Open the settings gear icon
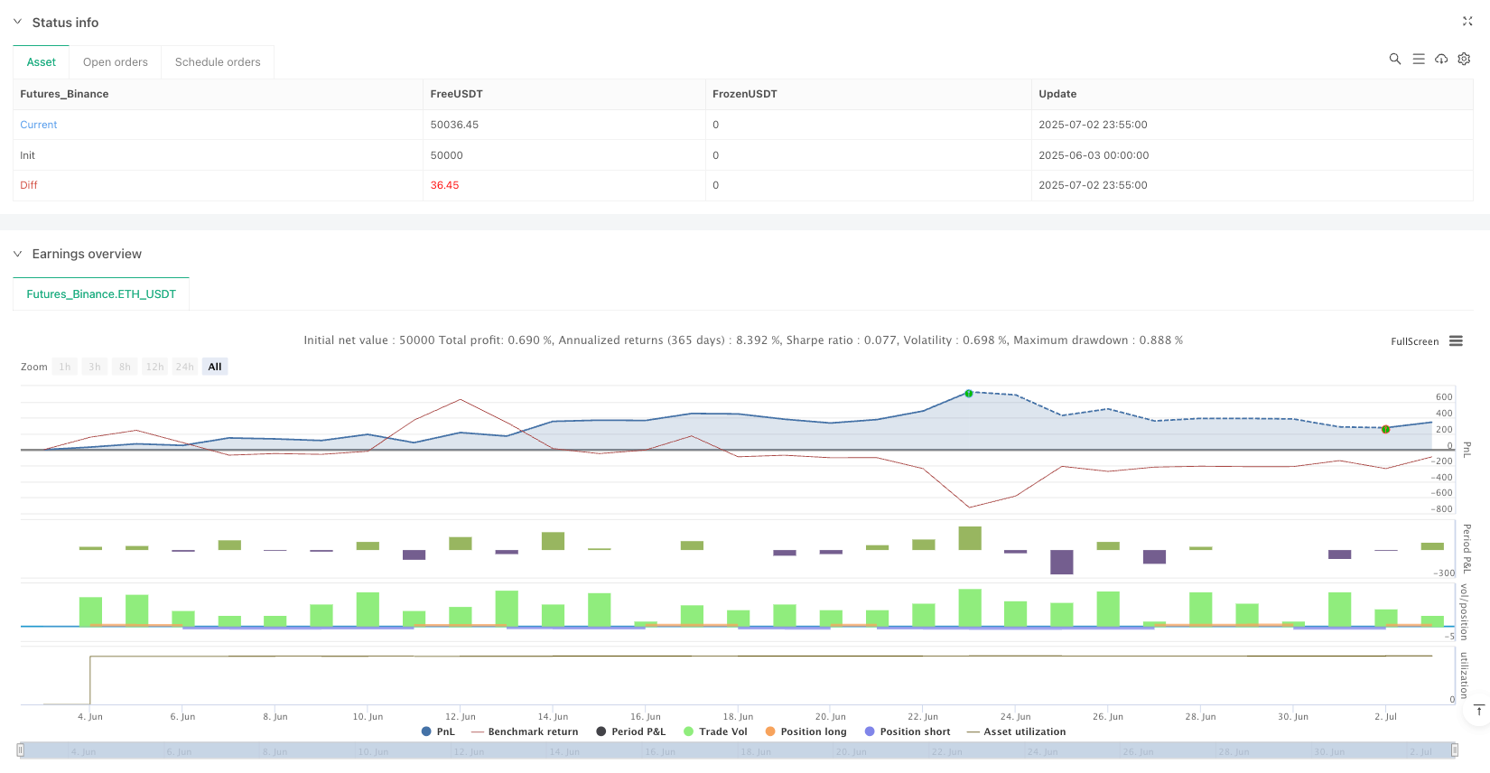 (1464, 59)
